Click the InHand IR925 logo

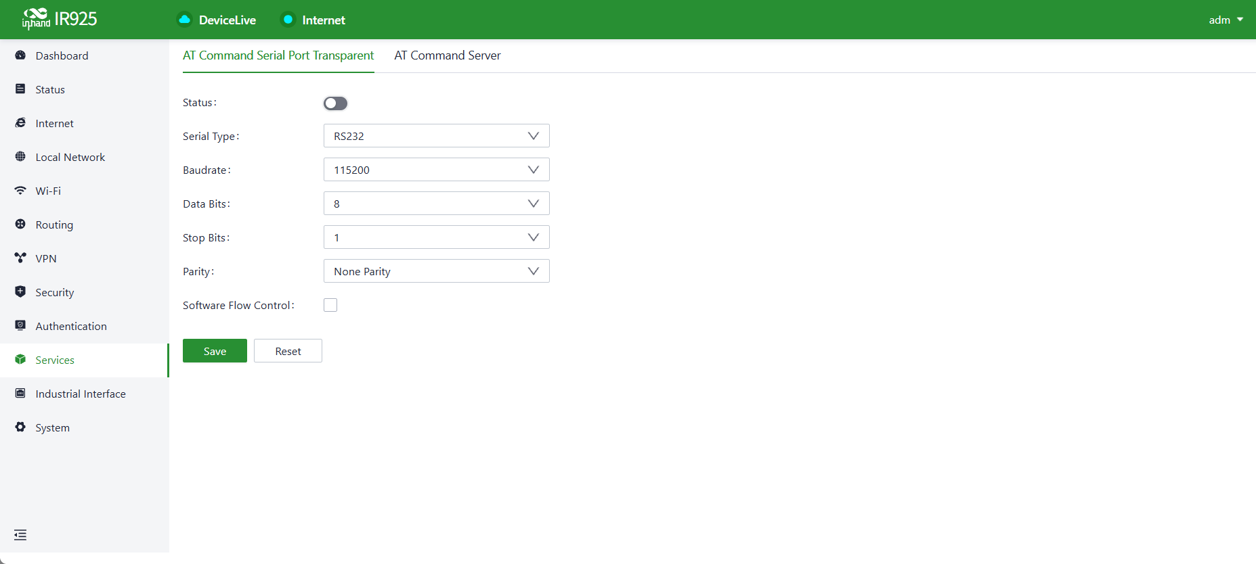tap(60, 19)
